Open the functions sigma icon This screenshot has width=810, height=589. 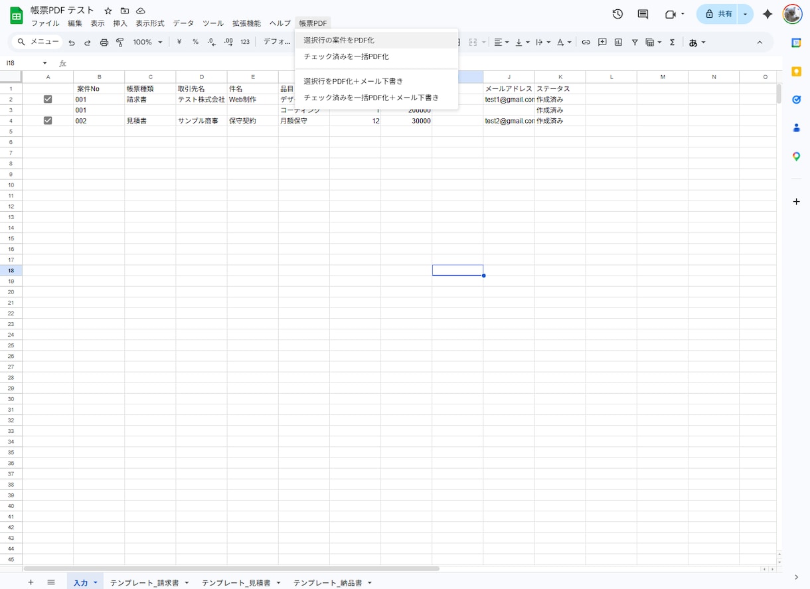[672, 42]
